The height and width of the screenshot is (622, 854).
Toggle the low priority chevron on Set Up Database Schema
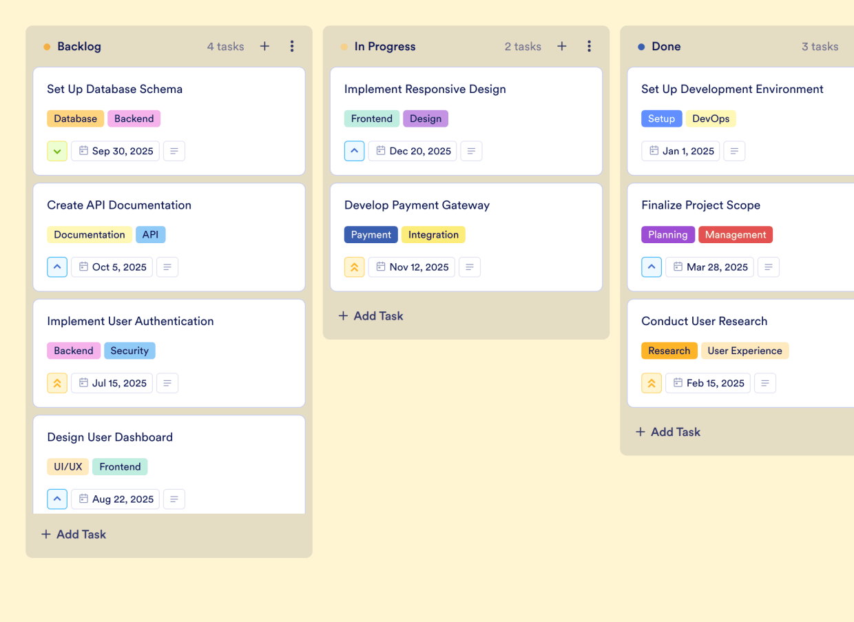coord(57,151)
